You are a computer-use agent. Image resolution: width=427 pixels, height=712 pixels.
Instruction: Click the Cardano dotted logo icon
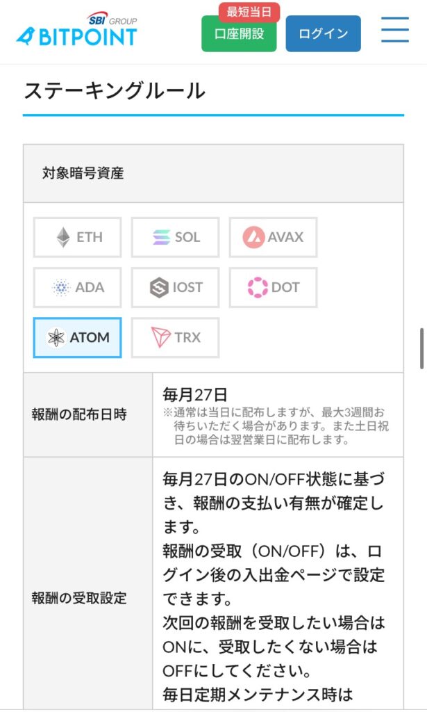pos(61,287)
